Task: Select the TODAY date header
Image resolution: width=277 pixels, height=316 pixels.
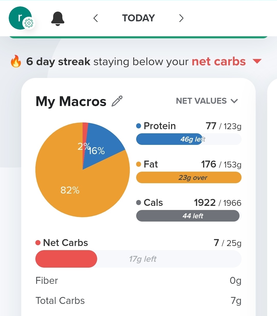Action: coord(138,18)
